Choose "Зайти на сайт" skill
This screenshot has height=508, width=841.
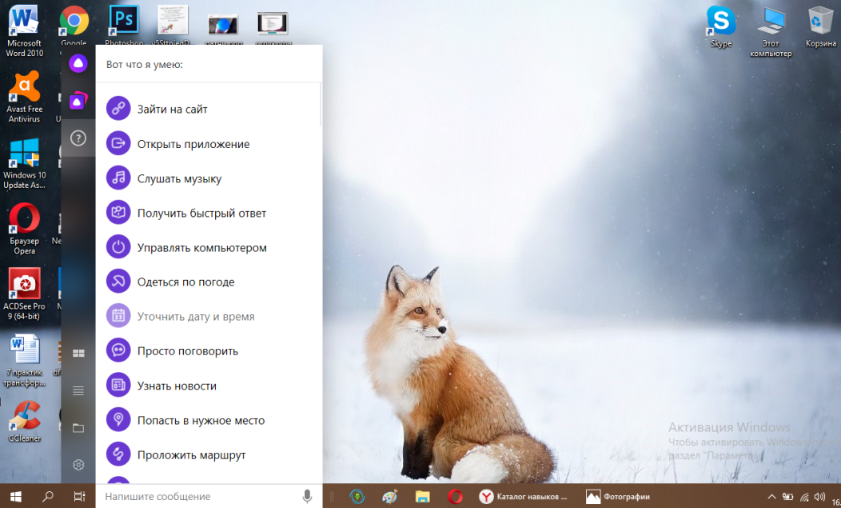(172, 110)
